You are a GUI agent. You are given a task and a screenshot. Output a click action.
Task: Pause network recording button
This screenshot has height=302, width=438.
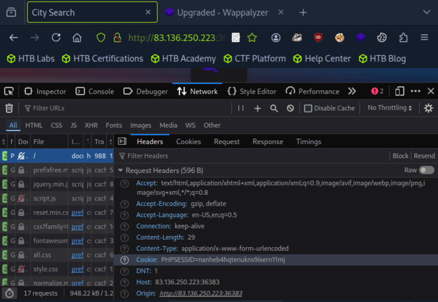tap(241, 108)
